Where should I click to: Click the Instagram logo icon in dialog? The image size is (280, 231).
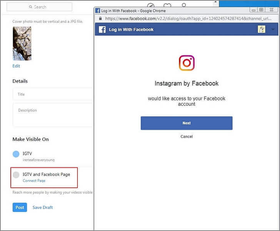(187, 63)
